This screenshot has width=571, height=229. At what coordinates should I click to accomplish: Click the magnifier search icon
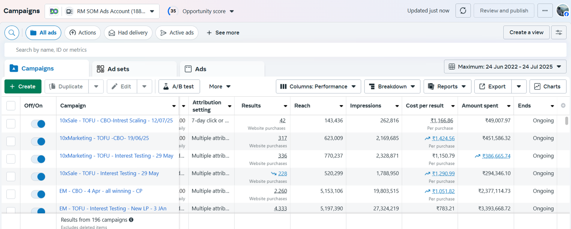point(12,33)
